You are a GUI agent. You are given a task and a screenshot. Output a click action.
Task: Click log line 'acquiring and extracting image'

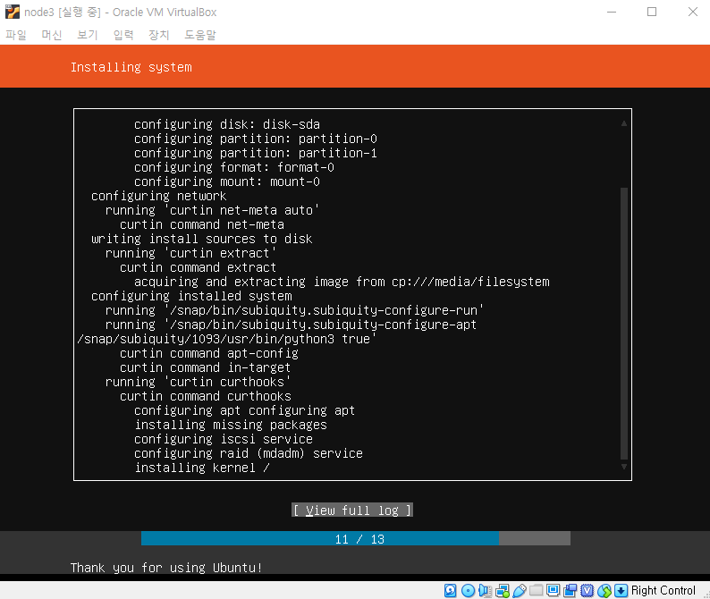pos(342,282)
